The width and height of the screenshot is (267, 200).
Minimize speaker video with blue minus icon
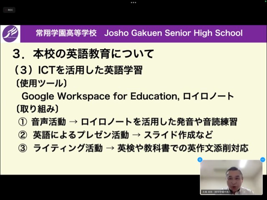263,160
